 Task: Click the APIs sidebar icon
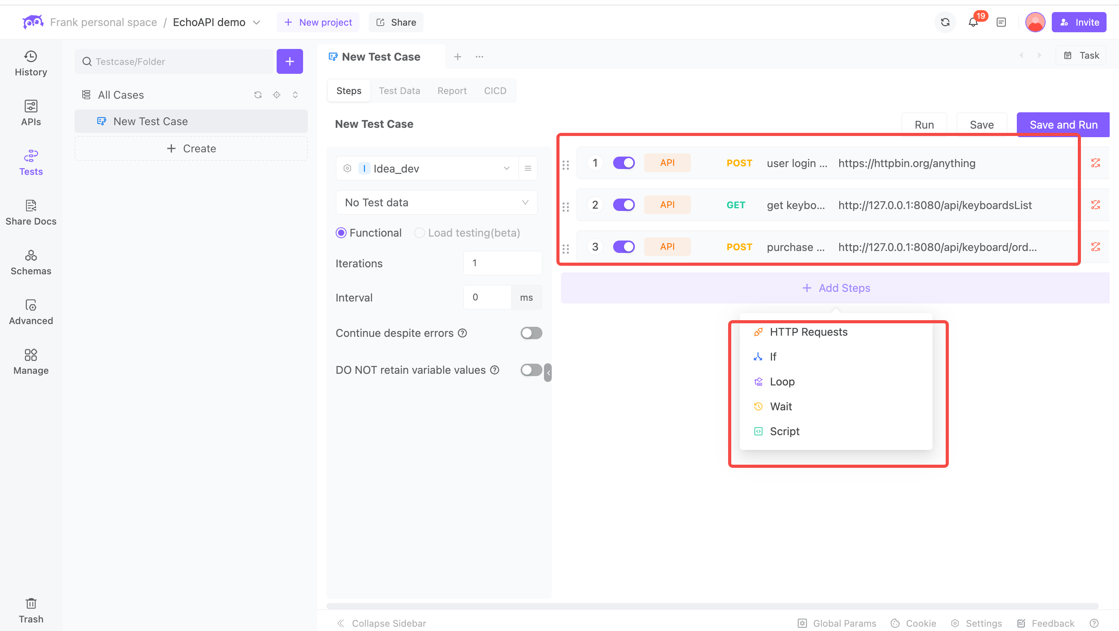click(x=30, y=112)
